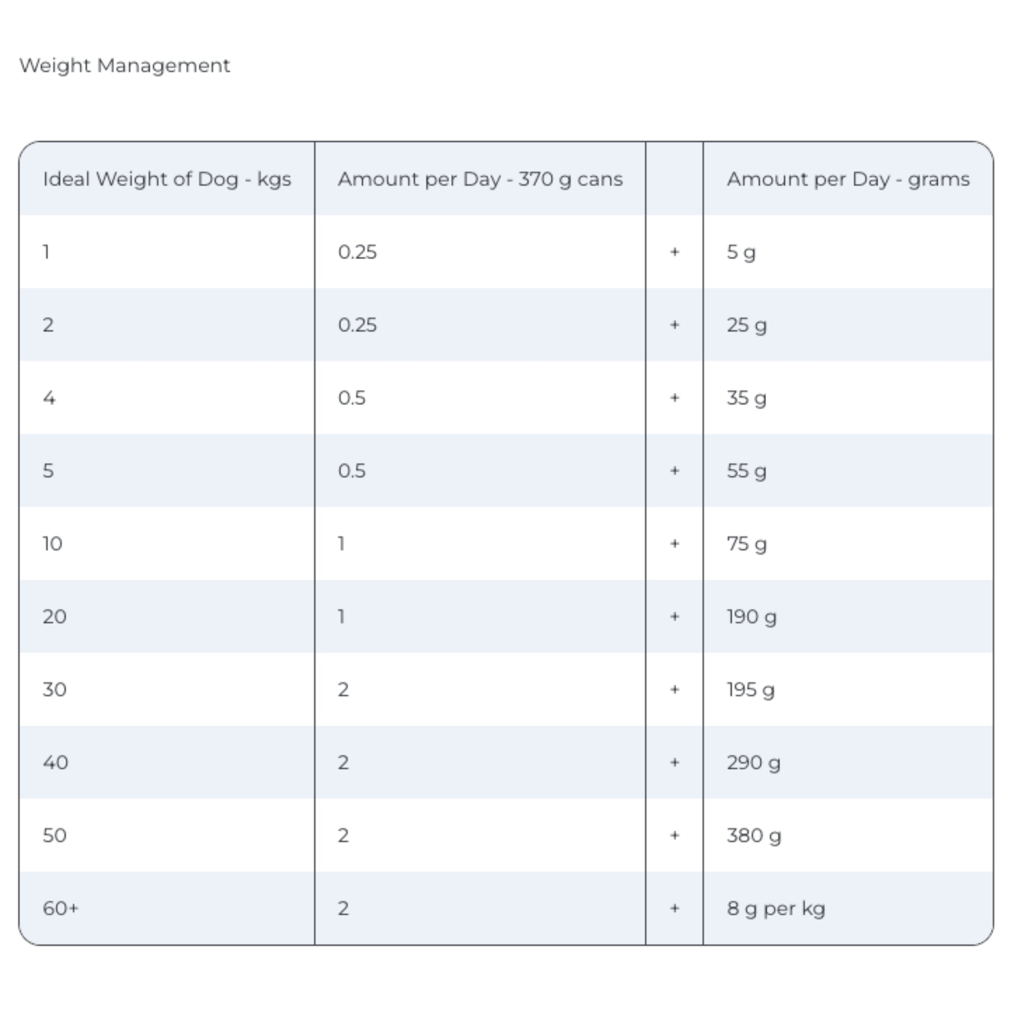Select the 5 g cell
Image resolution: width=1031 pixels, height=1031 pixels.
point(741,252)
